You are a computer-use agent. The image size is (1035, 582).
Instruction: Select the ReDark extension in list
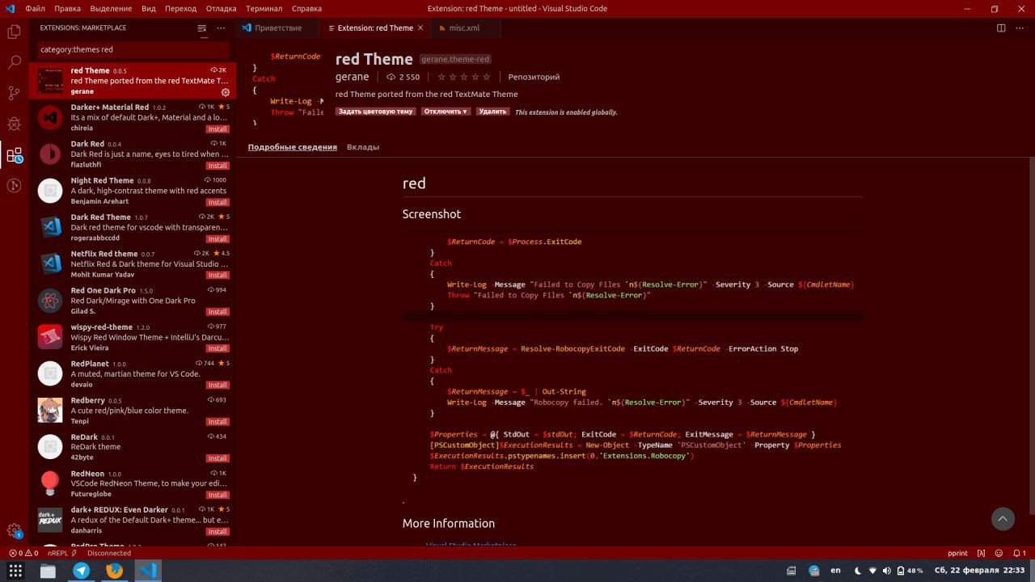(133, 447)
